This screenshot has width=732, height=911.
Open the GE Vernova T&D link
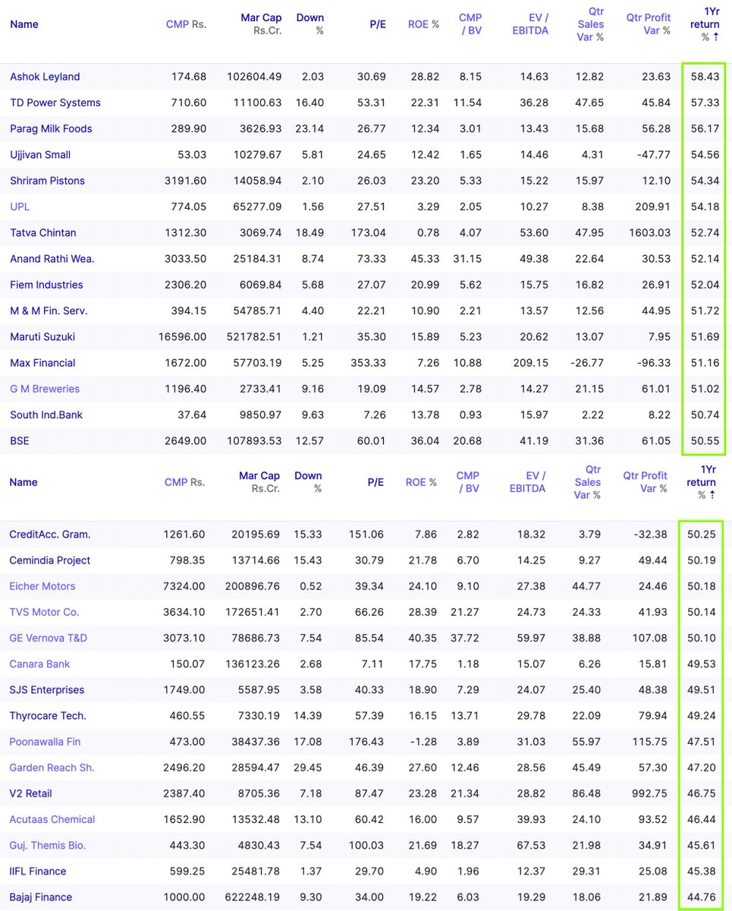(x=48, y=638)
